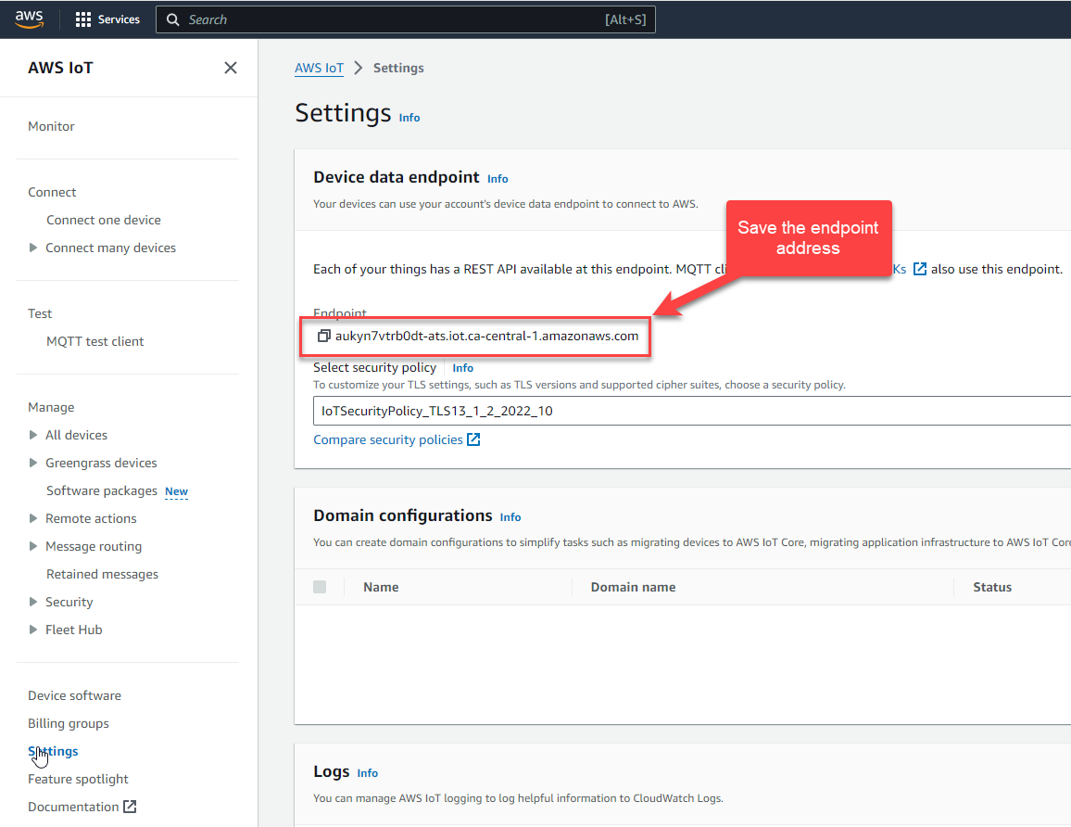Click the New badge beside Software packages

(176, 491)
